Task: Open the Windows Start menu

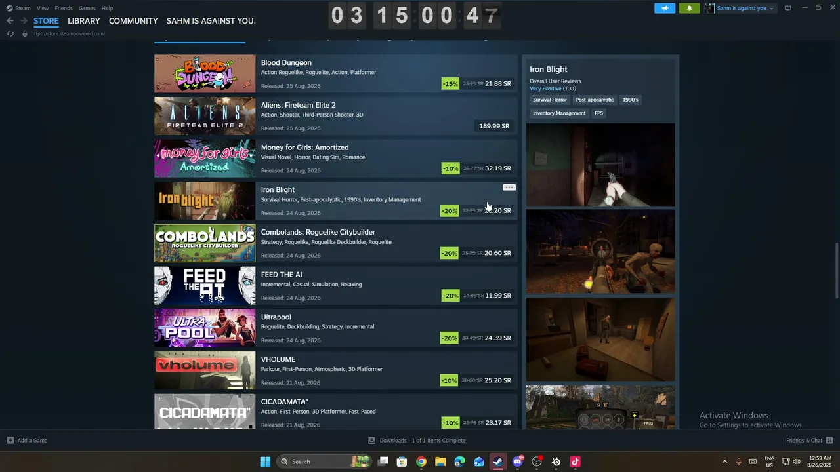Action: pos(265,462)
